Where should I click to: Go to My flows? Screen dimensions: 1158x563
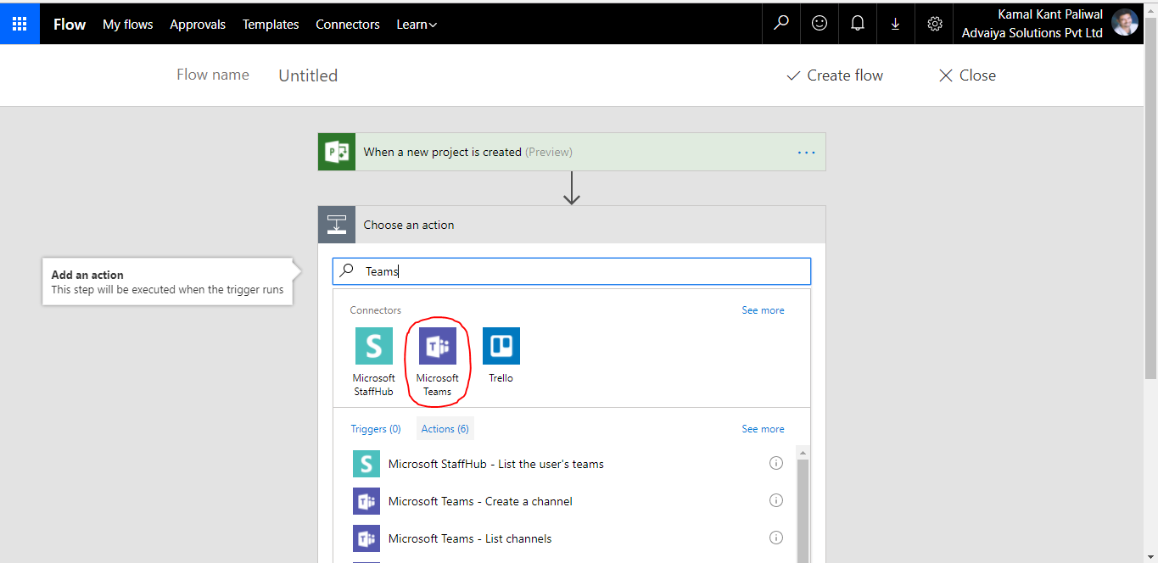128,25
